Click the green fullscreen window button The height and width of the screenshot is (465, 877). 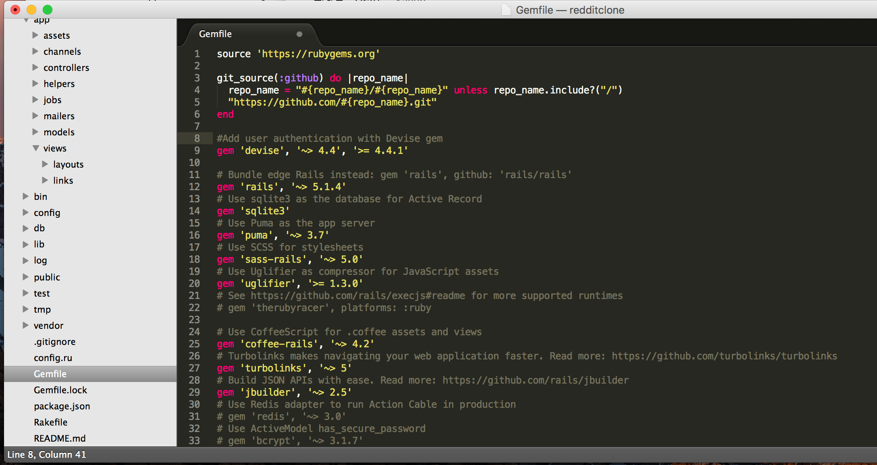(48, 10)
